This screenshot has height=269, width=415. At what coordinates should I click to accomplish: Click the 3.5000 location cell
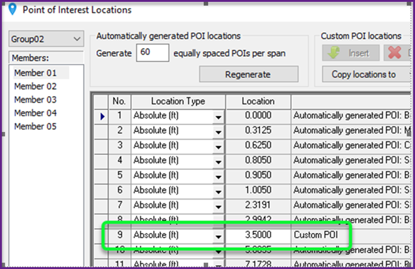(x=258, y=235)
